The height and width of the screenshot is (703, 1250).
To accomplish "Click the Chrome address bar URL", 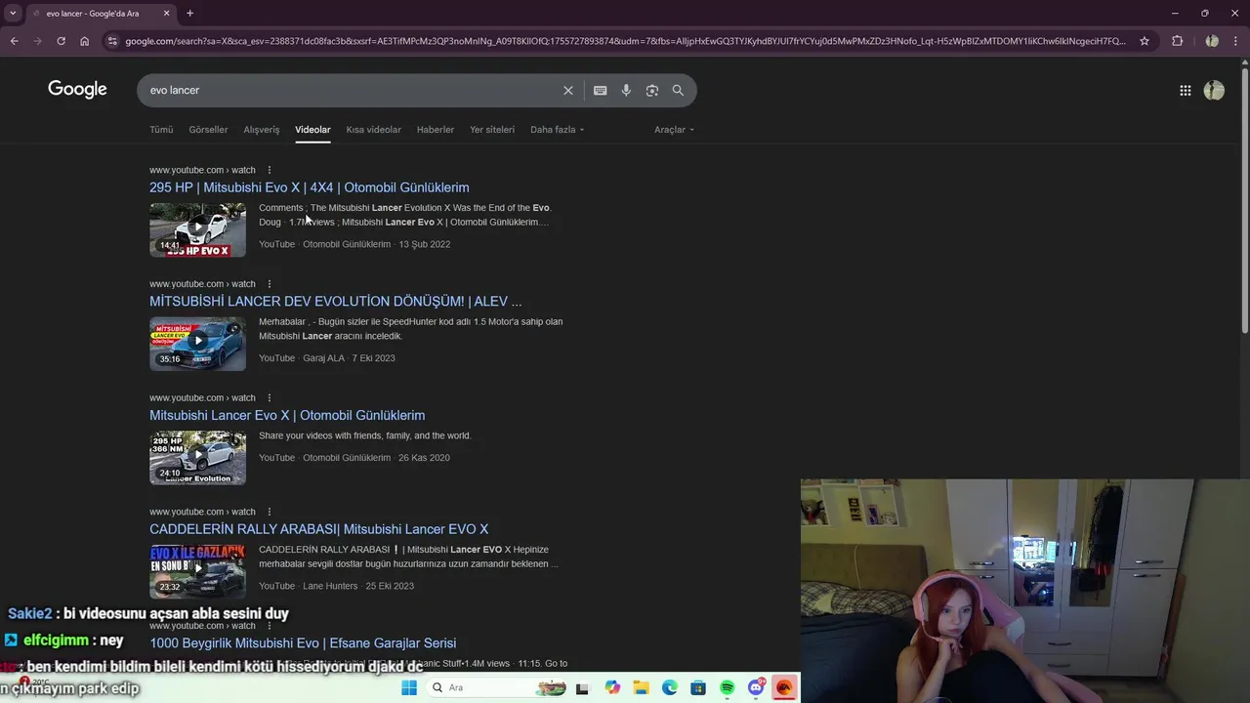I will tap(625, 41).
